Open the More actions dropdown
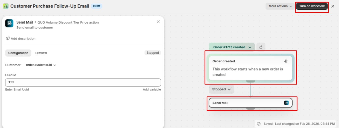339x128 pixels. (x=280, y=6)
